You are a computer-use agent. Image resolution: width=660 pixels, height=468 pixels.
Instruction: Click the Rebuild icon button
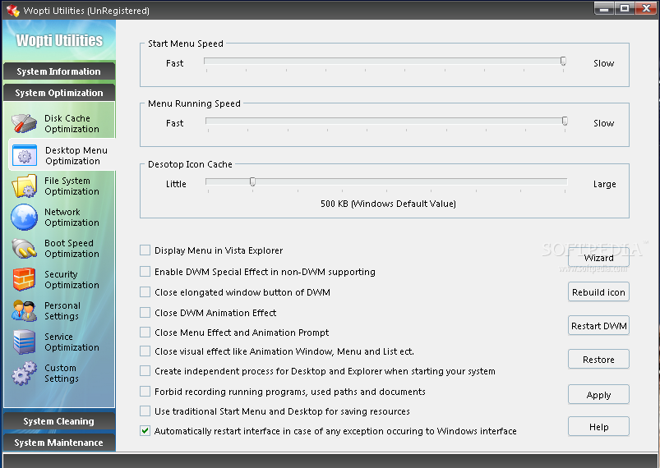[x=598, y=291]
